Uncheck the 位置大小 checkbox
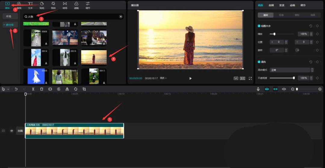The width and height of the screenshot is (325, 168). [259, 26]
